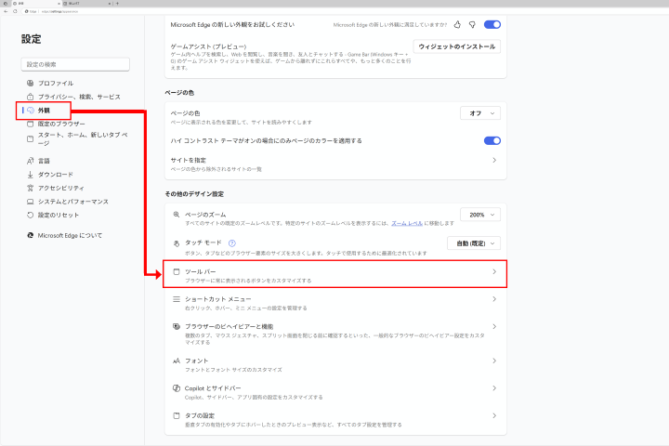Open the ページの色 オフ dropdown

click(x=480, y=113)
